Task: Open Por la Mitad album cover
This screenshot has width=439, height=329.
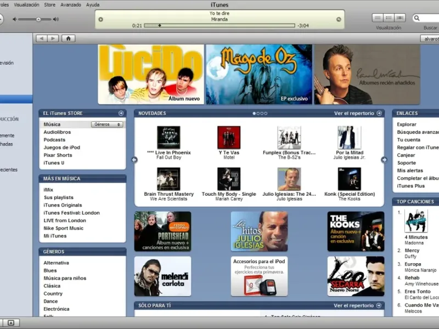Action: point(350,138)
